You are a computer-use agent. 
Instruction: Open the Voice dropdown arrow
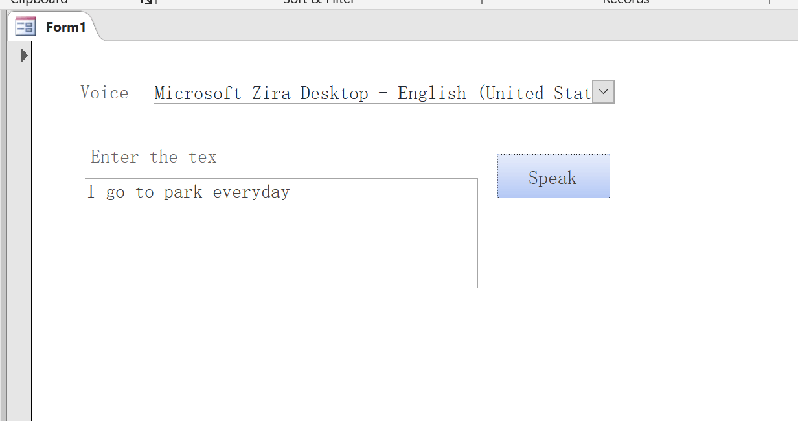(x=603, y=92)
